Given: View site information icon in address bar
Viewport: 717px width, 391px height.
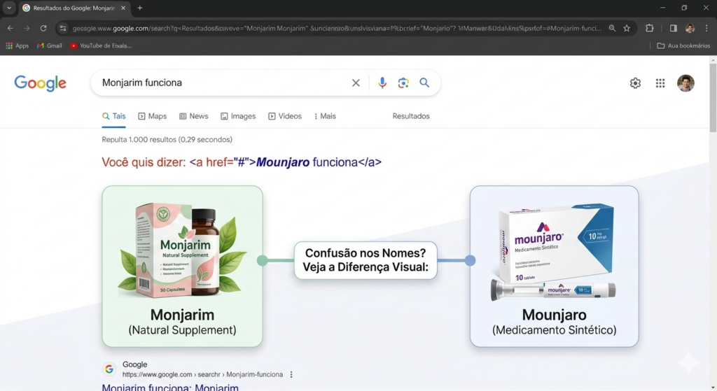Looking at the screenshot, I should tap(63, 28).
